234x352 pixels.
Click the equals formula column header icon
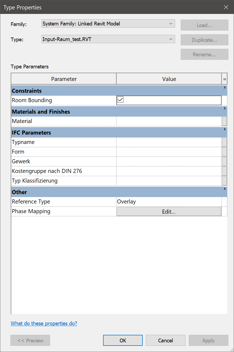224,79
